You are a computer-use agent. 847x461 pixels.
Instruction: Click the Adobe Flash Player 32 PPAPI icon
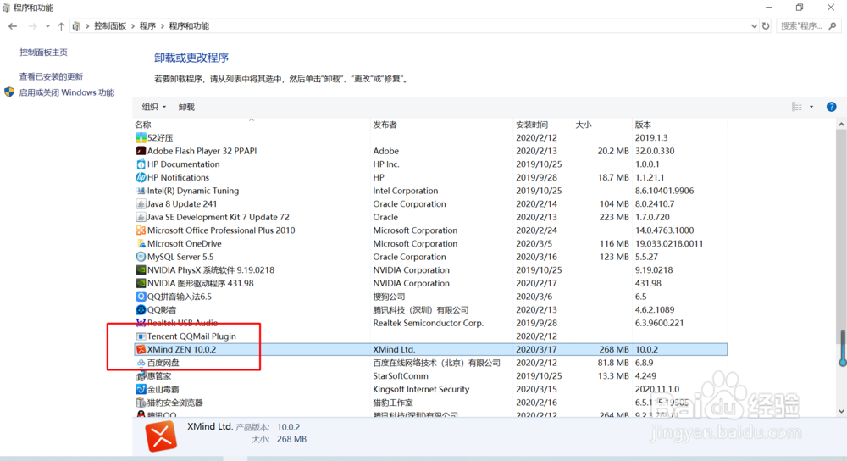(x=141, y=151)
